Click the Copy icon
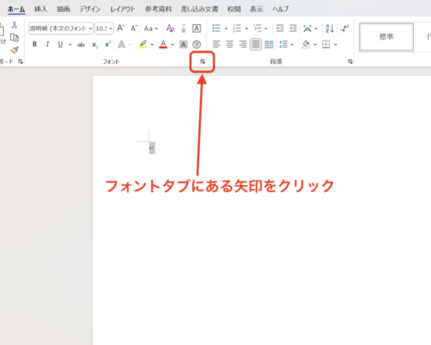431x345 pixels. (x=15, y=37)
